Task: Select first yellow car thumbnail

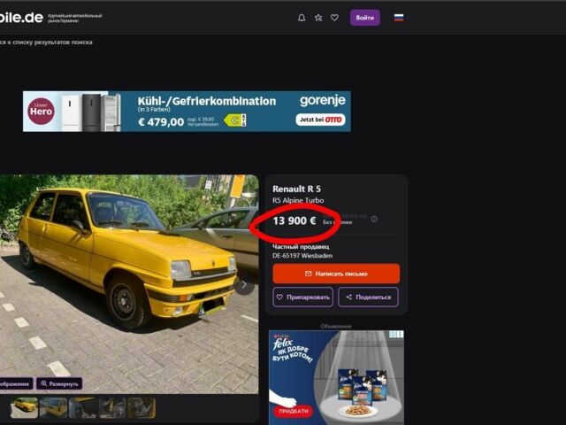Action: pyautogui.click(x=24, y=407)
